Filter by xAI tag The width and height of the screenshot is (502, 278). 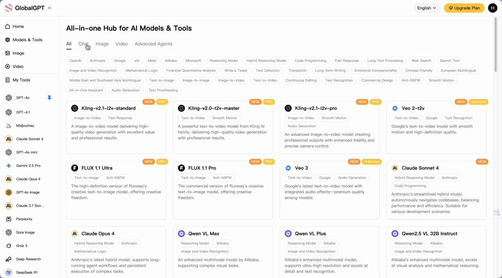137,61
